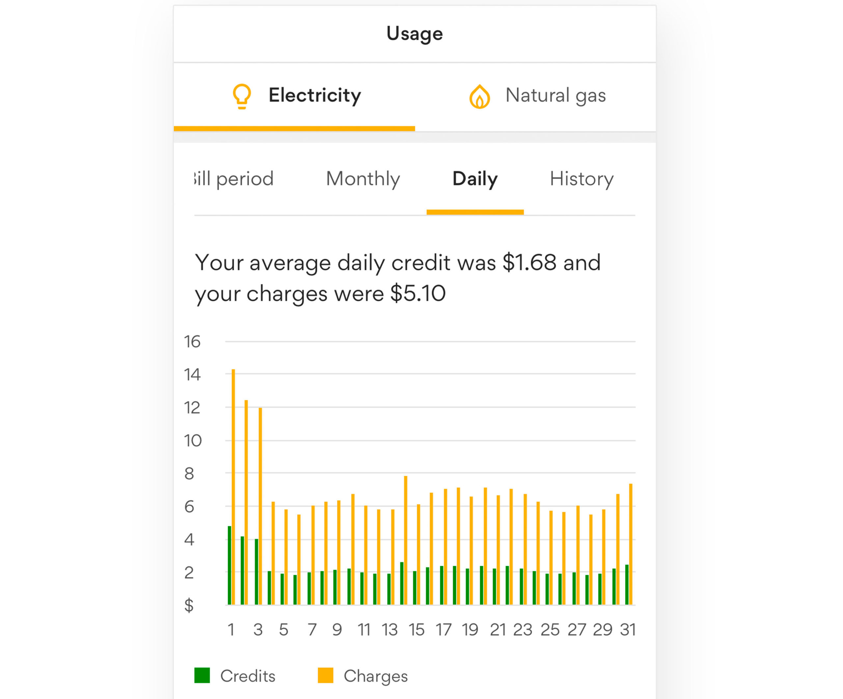Select the Daily tab

click(x=475, y=178)
